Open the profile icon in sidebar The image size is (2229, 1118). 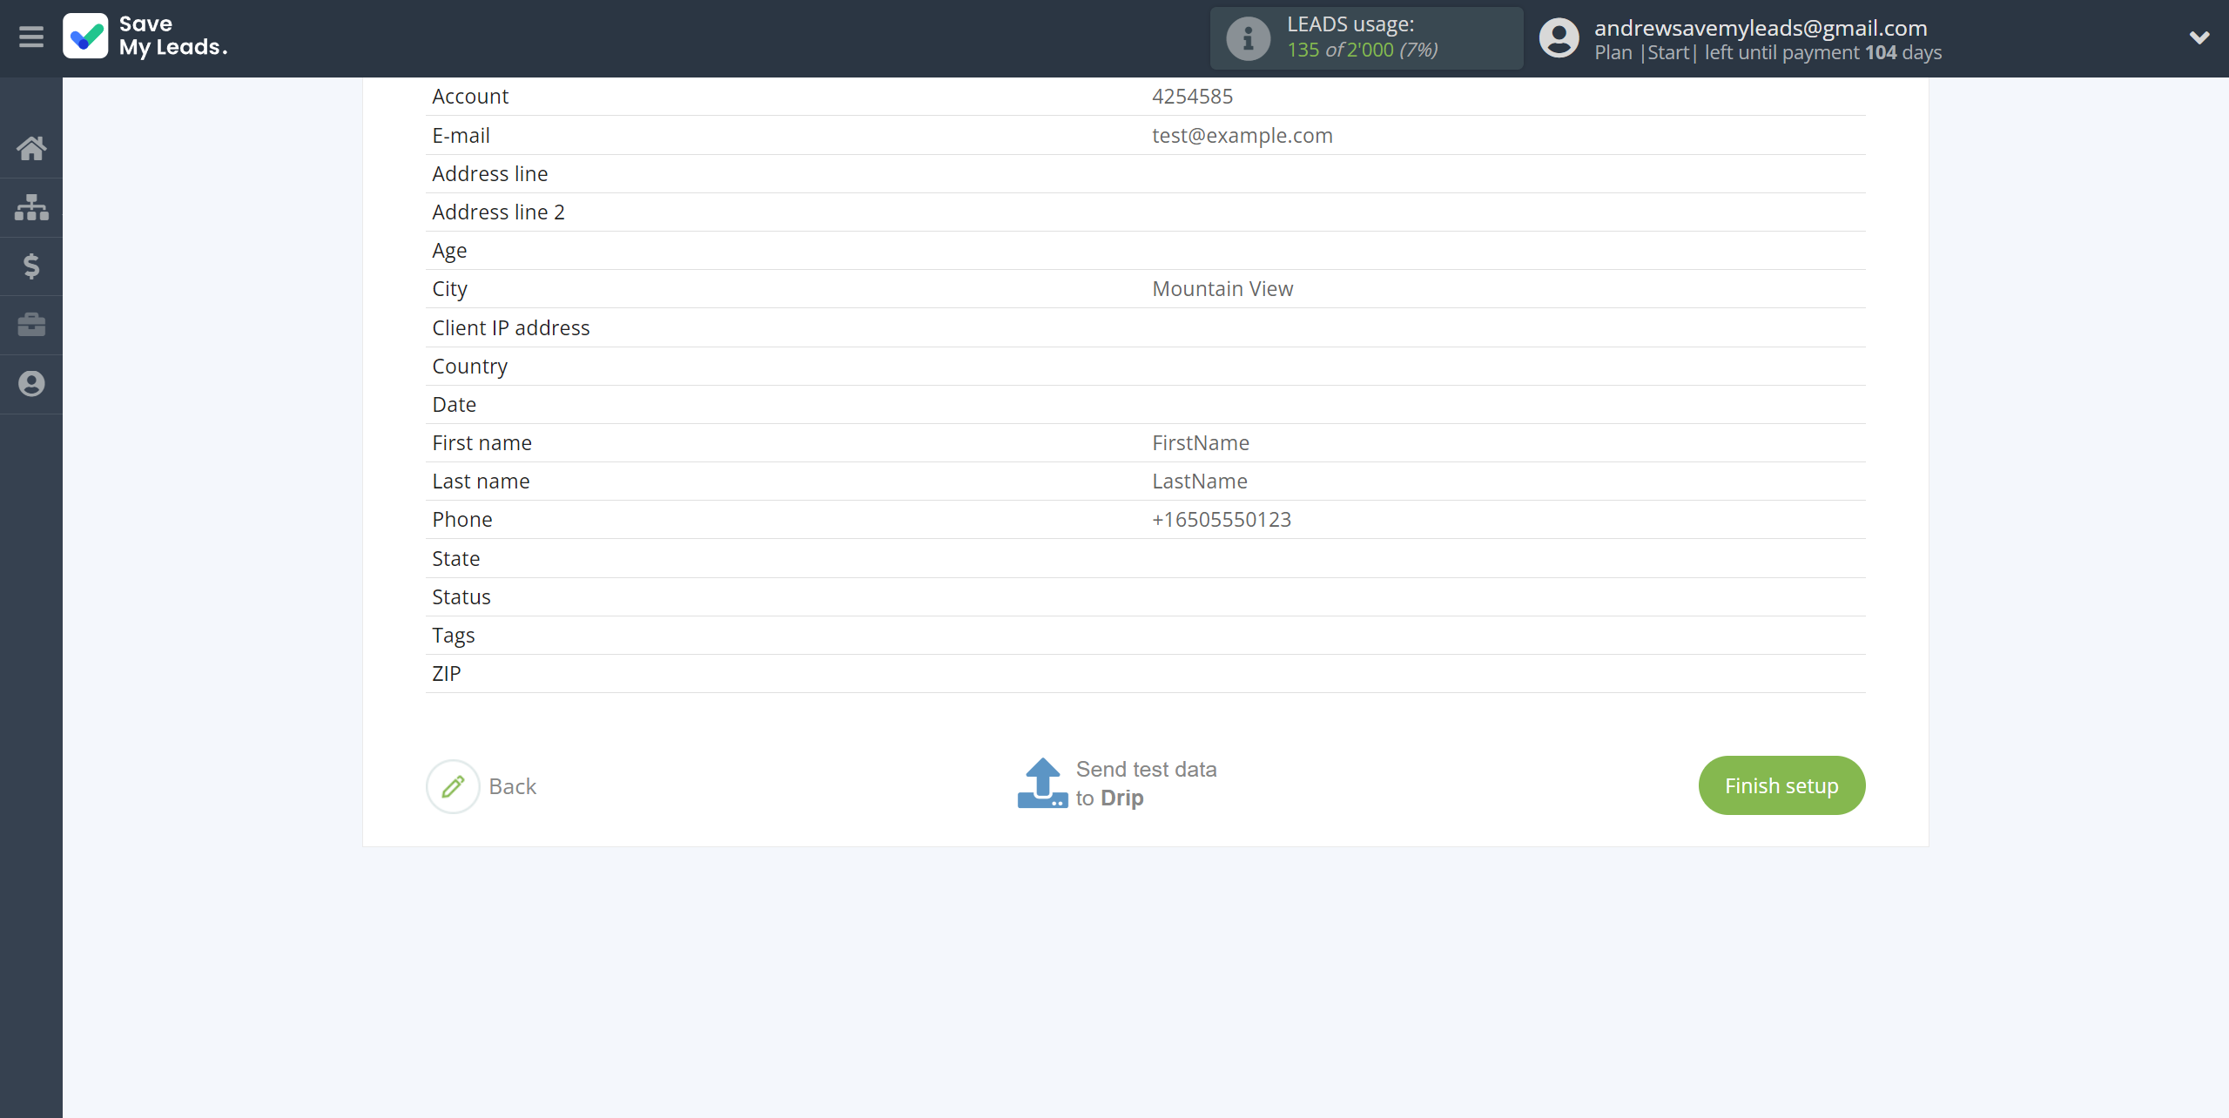[x=31, y=384]
